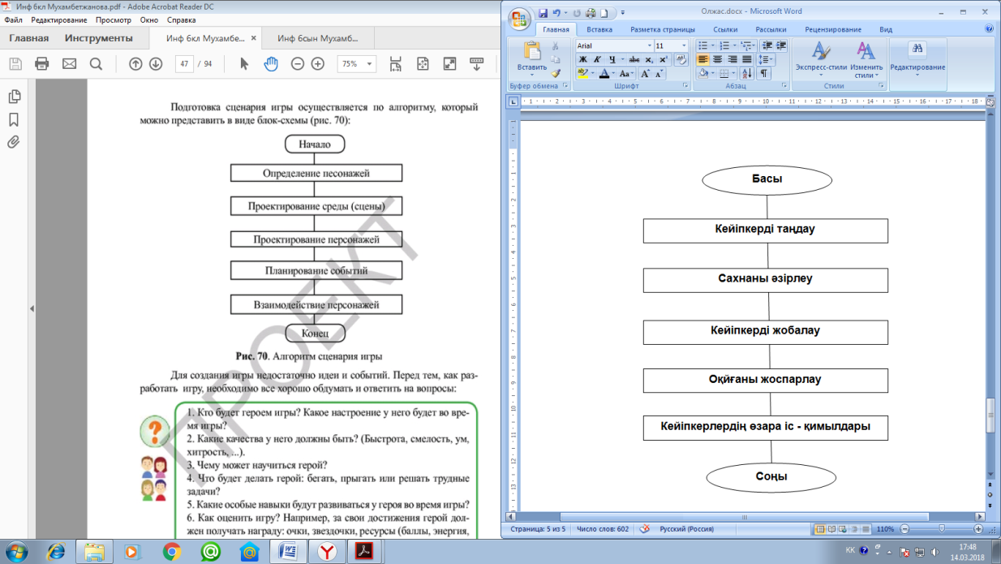1001x564 pixels.
Task: Click the Word Office button
Action: (520, 20)
